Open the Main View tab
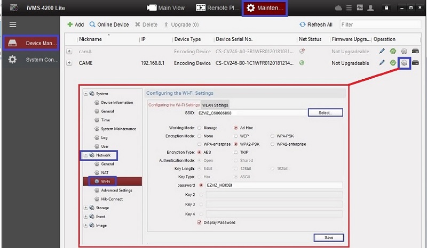 point(165,8)
